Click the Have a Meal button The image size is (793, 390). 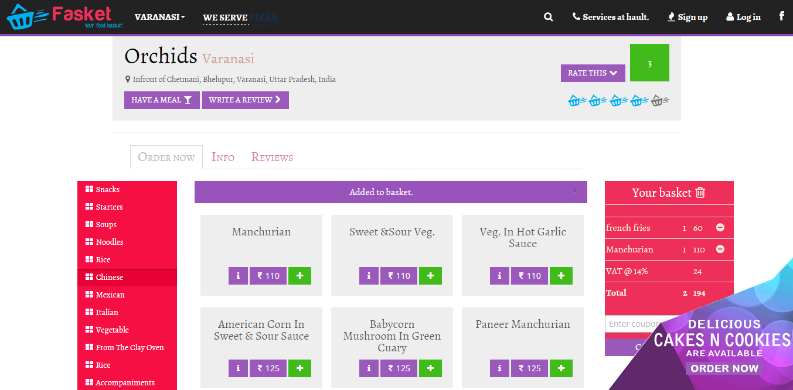click(162, 100)
